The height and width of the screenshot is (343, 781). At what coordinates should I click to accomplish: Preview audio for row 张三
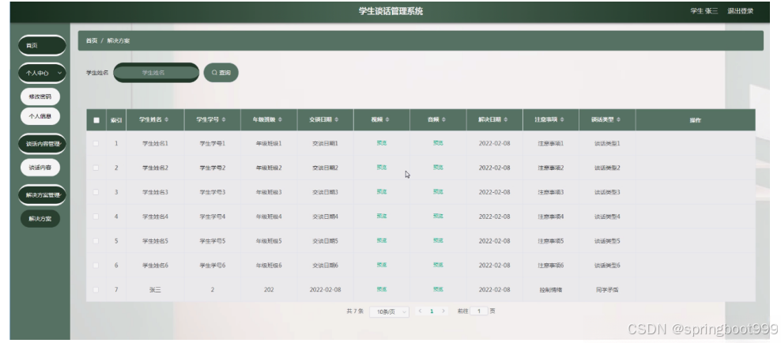point(438,289)
